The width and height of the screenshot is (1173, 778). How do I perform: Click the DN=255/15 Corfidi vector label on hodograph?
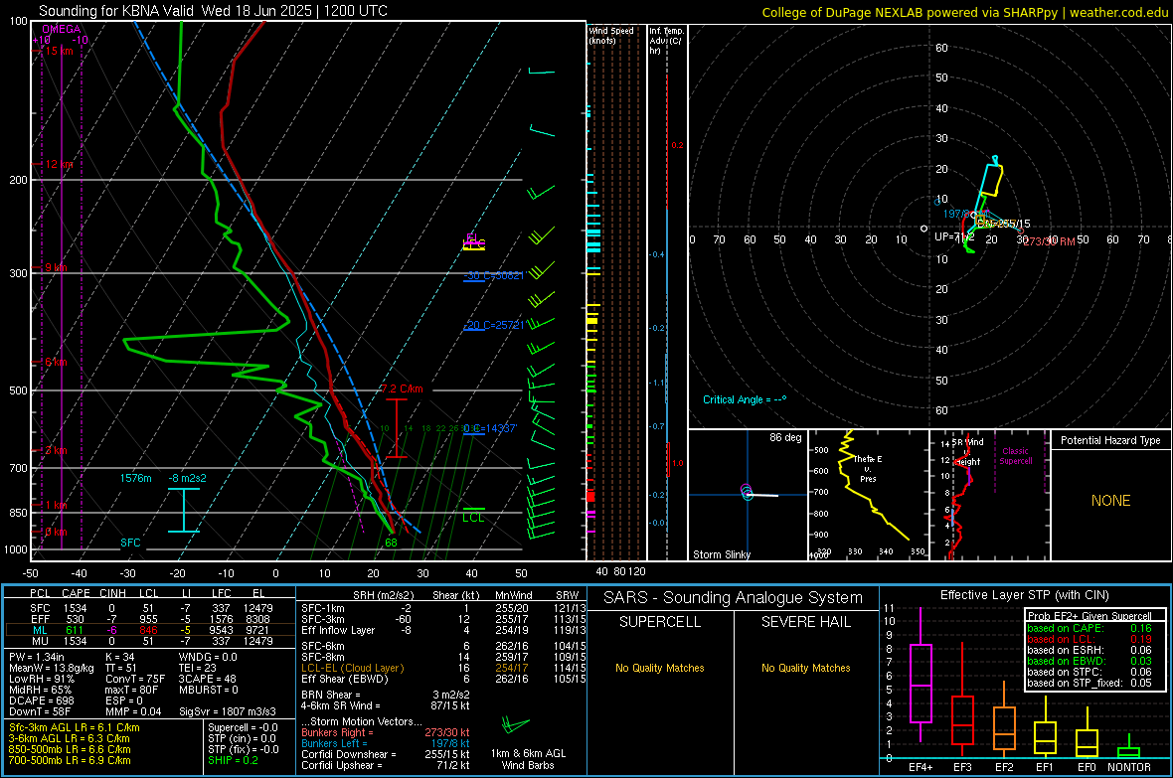(1003, 224)
